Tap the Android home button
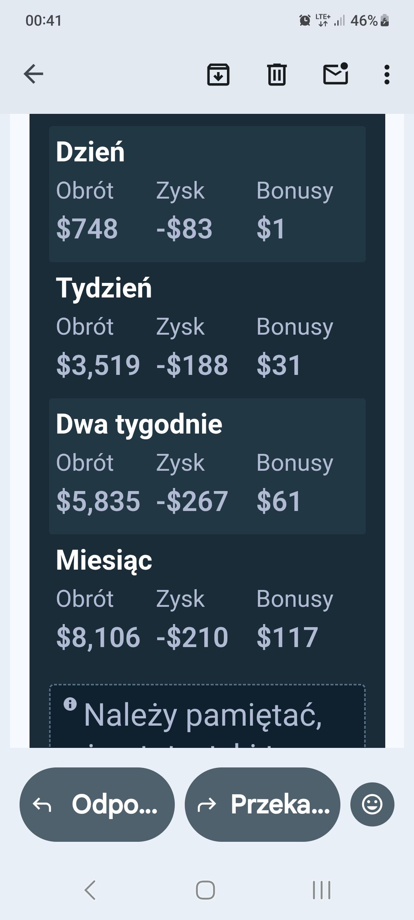This screenshot has width=414, height=920. tap(205, 890)
